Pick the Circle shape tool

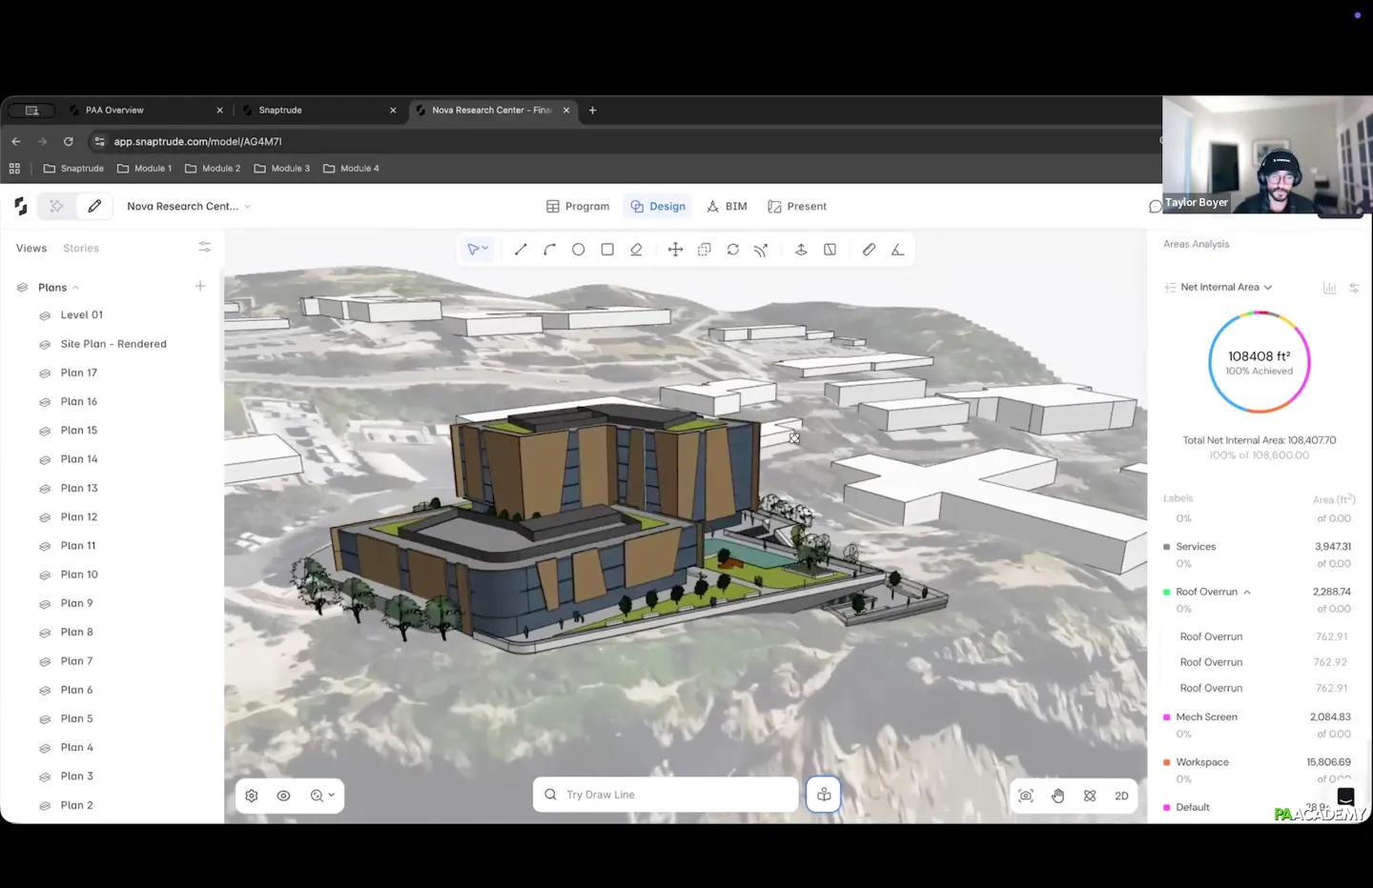coord(578,250)
